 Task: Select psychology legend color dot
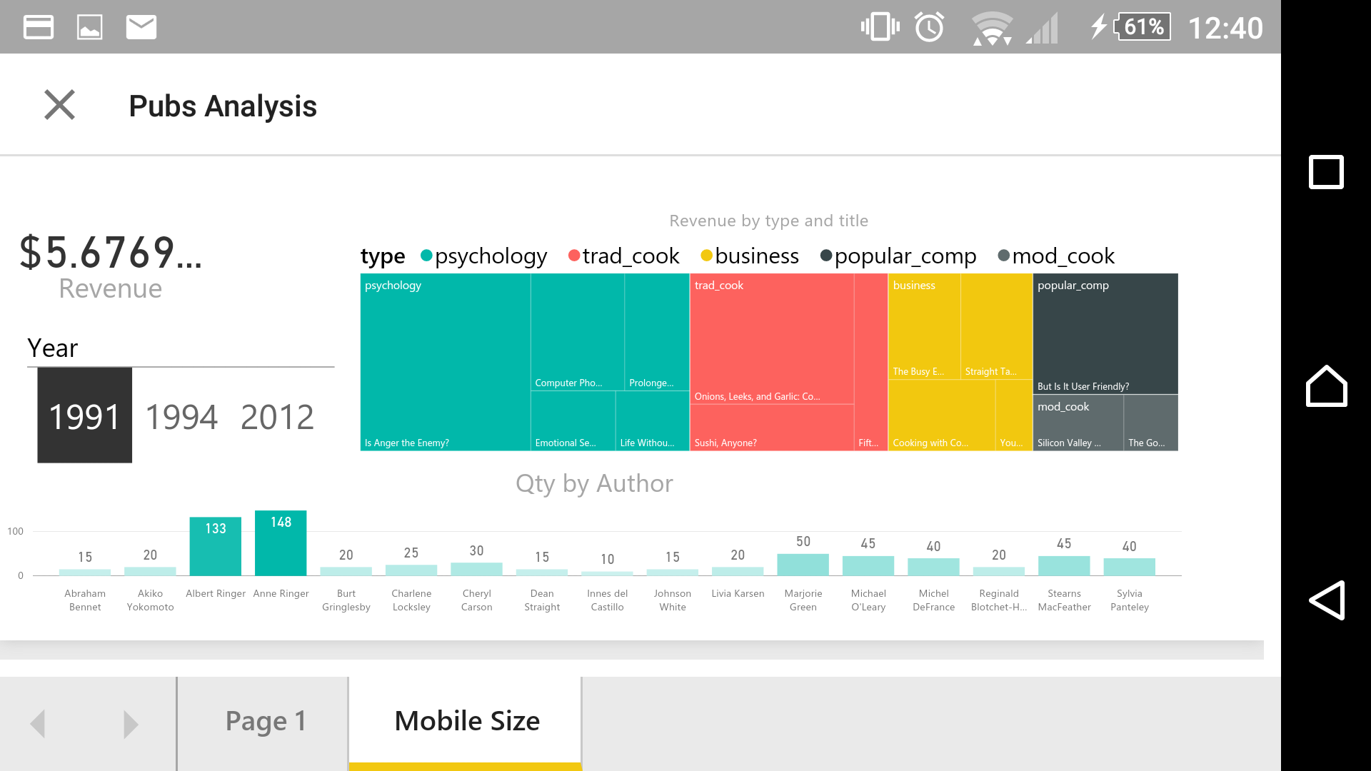[426, 256]
